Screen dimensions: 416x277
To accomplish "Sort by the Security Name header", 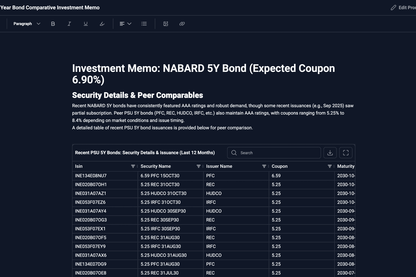I will [156, 166].
